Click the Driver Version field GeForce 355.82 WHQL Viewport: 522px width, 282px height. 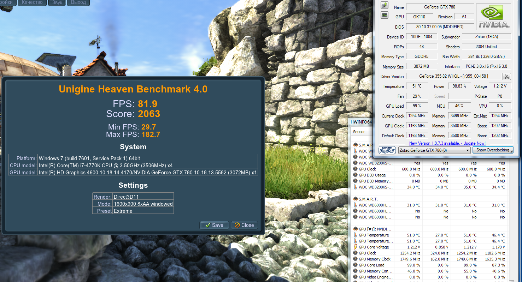(x=453, y=76)
